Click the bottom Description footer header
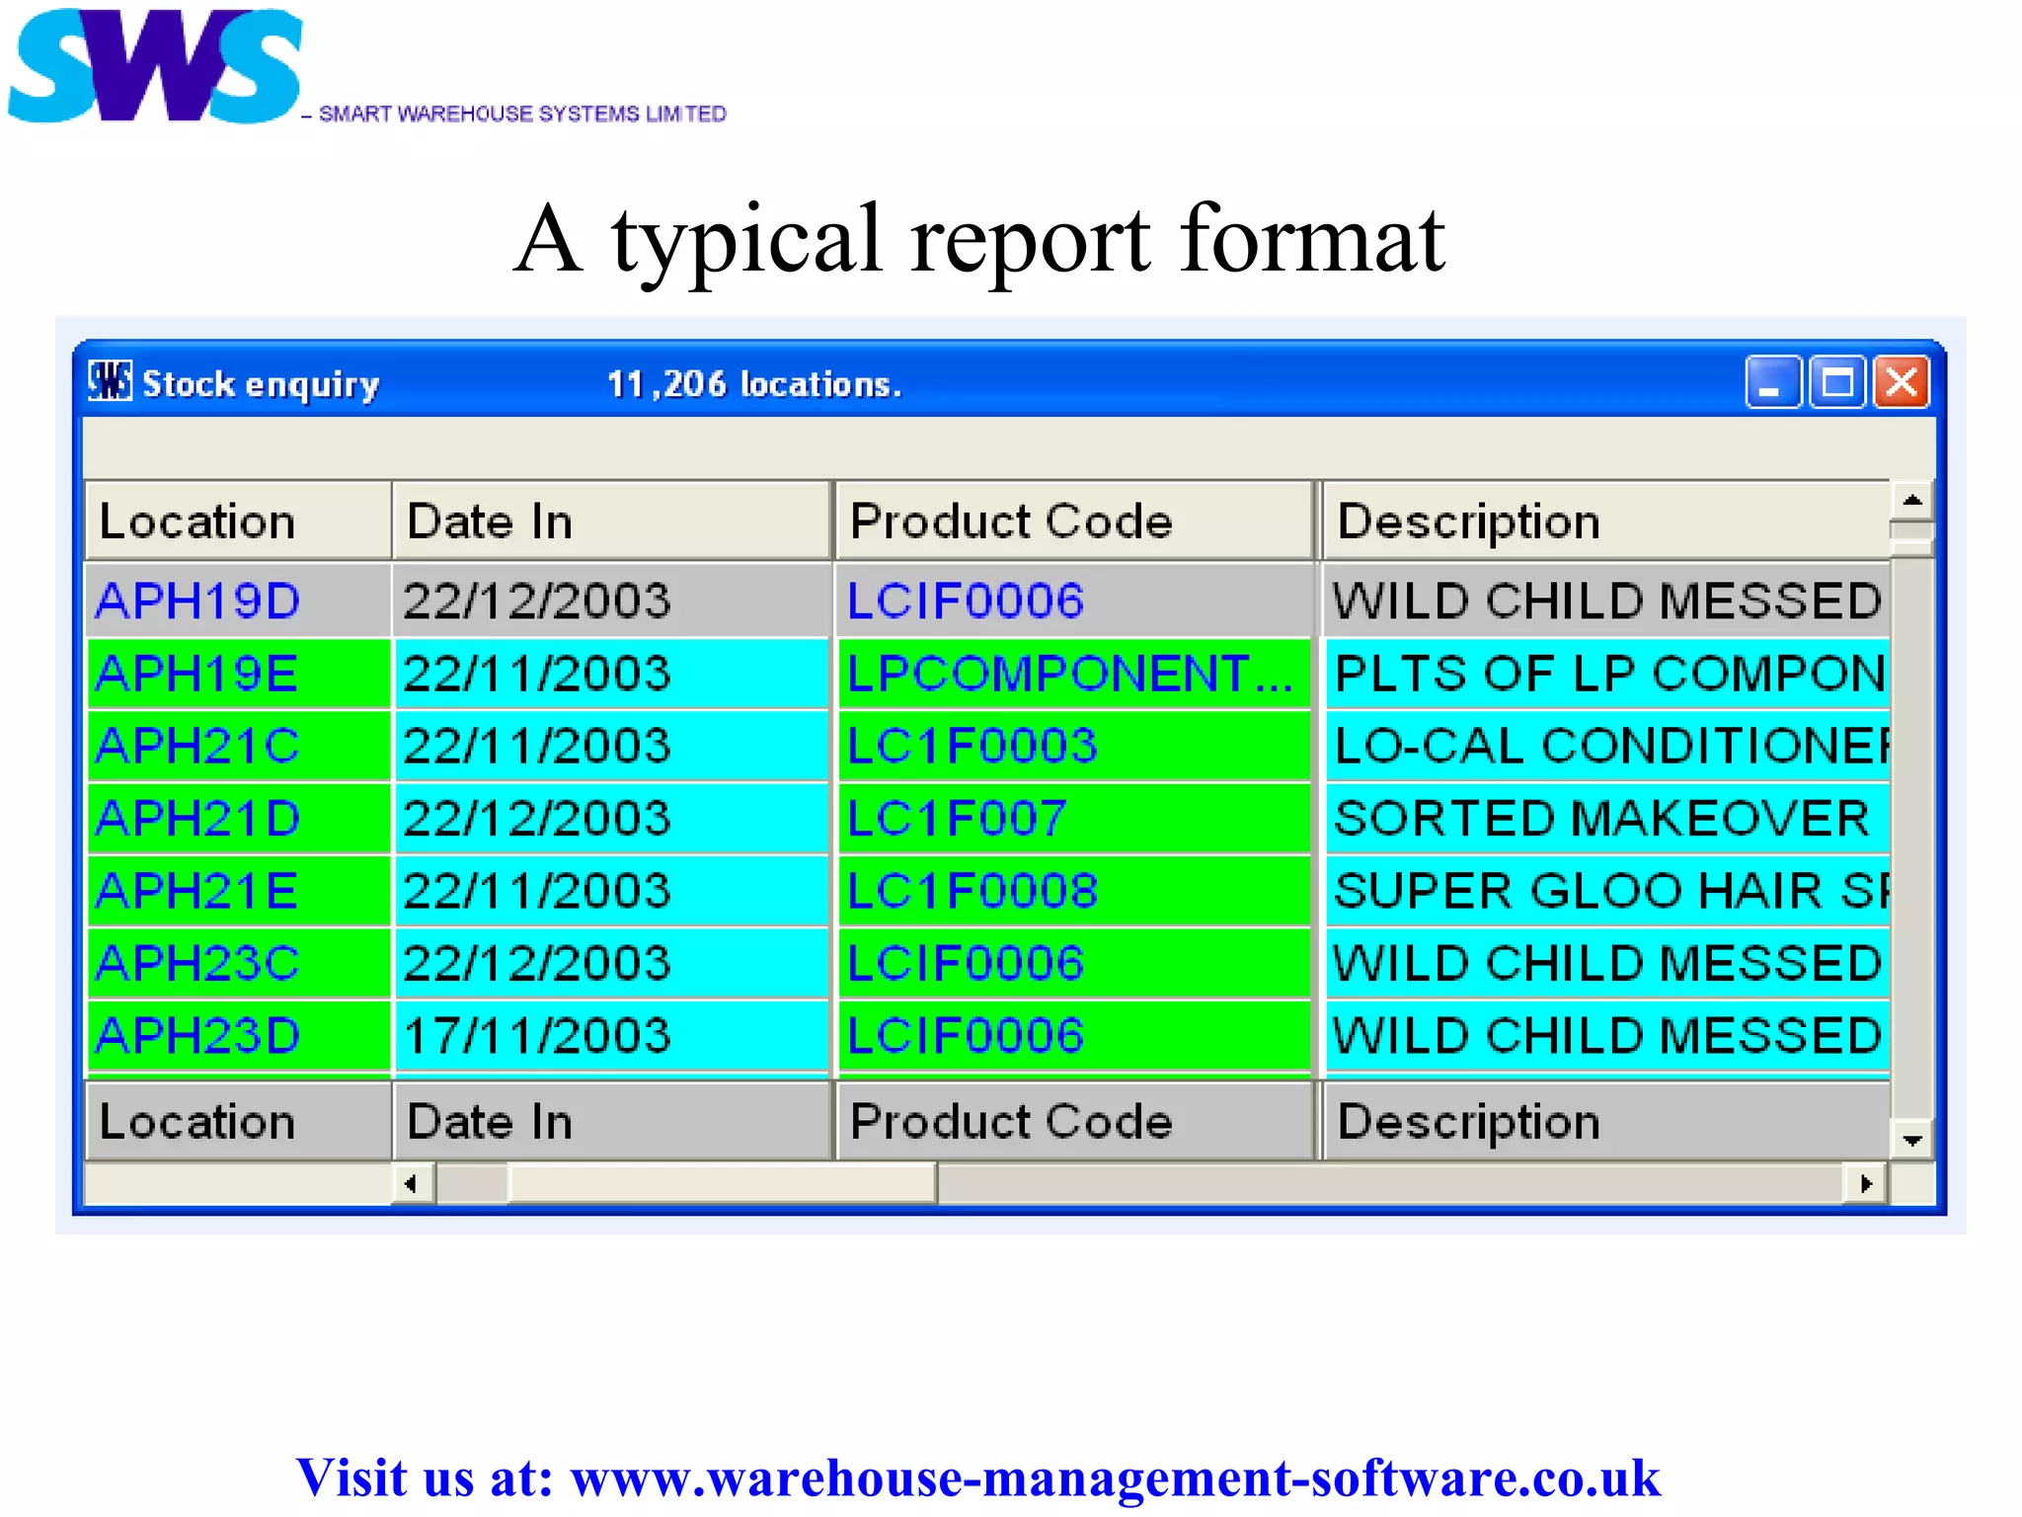Image resolution: width=2022 pixels, height=1517 pixels. coord(1604,1121)
